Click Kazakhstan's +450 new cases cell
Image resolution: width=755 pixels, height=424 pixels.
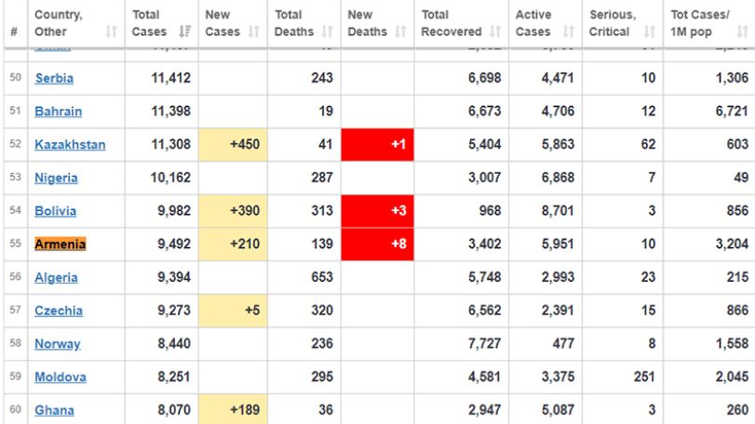pyautogui.click(x=233, y=144)
